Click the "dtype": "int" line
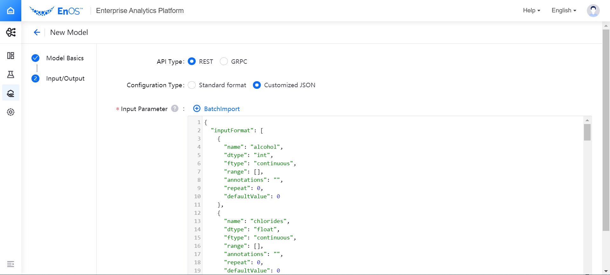This screenshot has width=610, height=275. tap(248, 155)
